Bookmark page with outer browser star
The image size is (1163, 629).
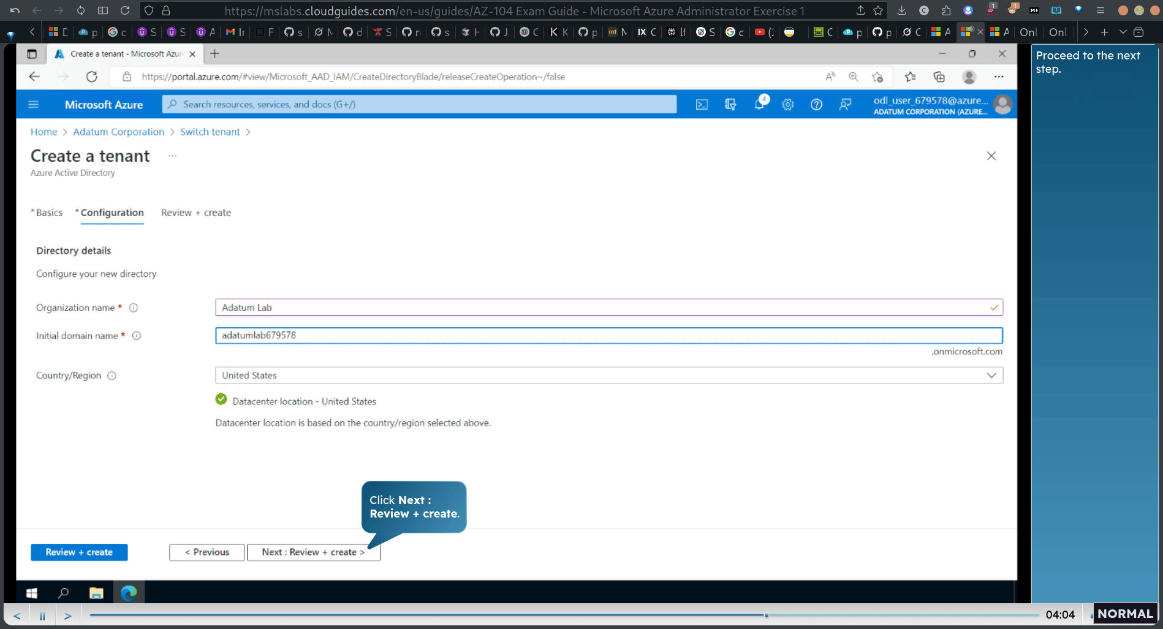tap(878, 10)
